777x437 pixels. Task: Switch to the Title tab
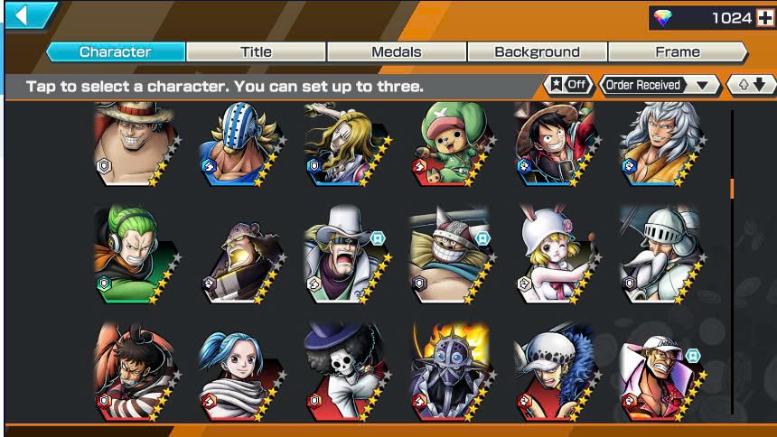click(x=256, y=51)
